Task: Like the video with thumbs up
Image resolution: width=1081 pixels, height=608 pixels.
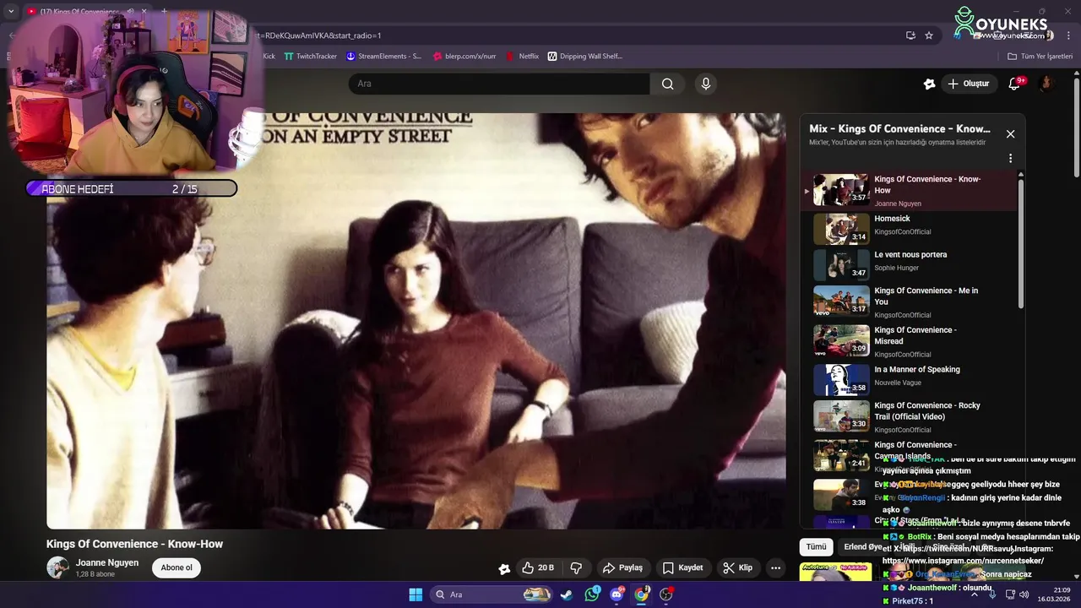Action: [538, 567]
